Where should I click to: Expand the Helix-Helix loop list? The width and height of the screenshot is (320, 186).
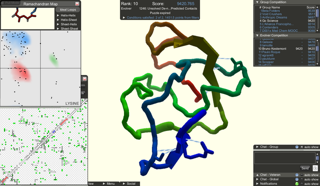coord(58,15)
